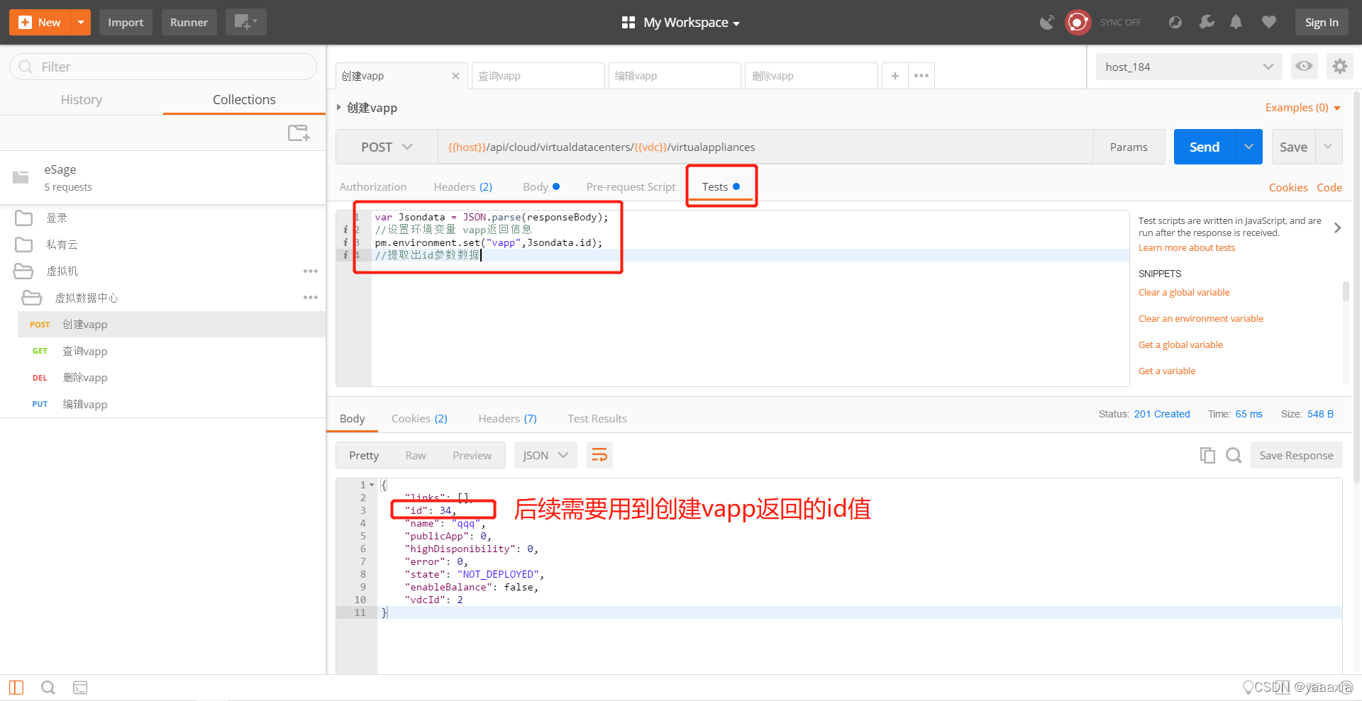
Task: Open the Learn more about tests link
Action: point(1187,248)
